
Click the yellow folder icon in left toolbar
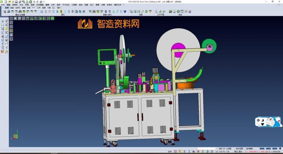click(x=3, y=52)
